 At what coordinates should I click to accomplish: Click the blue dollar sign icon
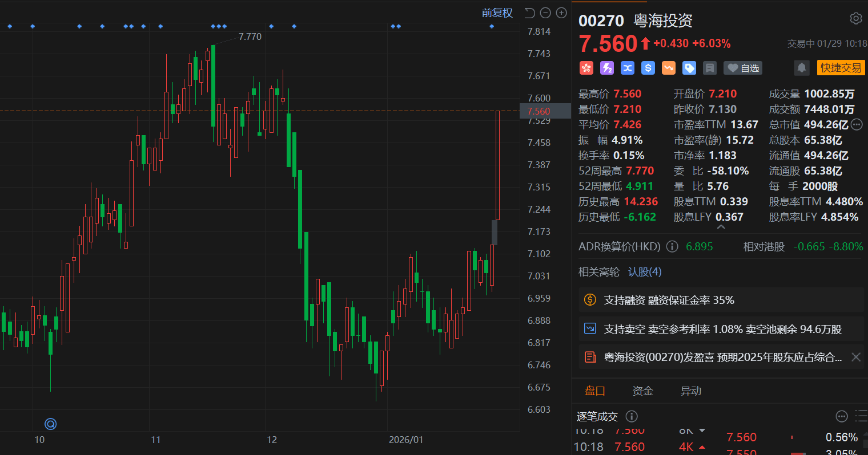pyautogui.click(x=648, y=68)
